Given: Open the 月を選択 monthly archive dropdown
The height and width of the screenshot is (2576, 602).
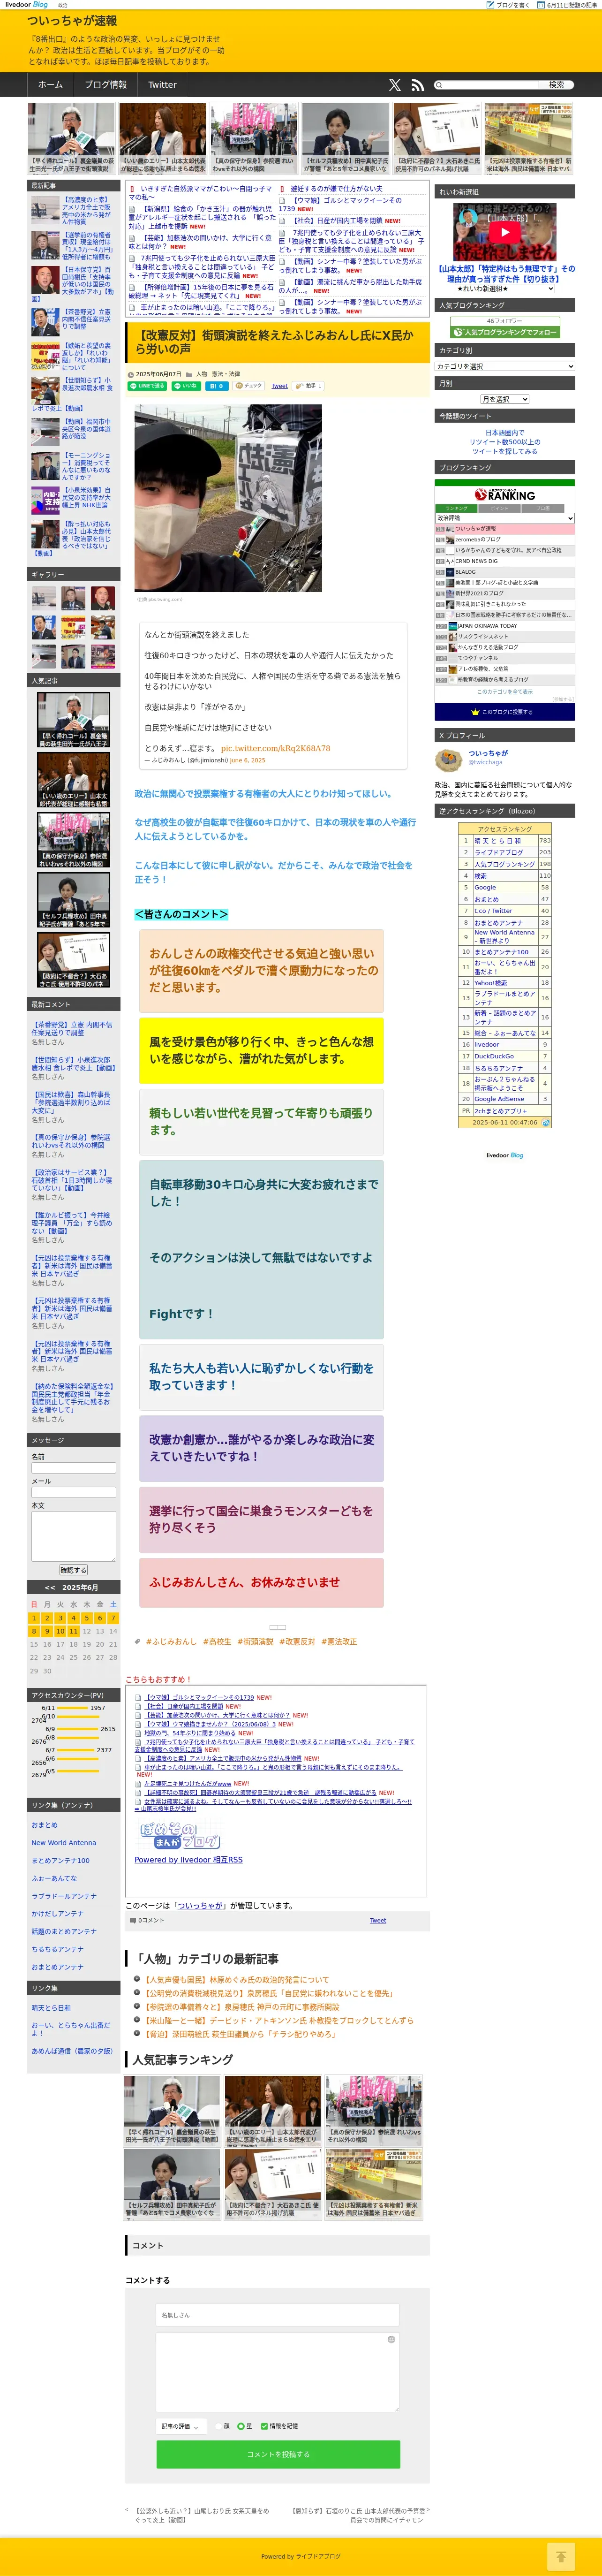Looking at the screenshot, I should pyautogui.click(x=505, y=399).
